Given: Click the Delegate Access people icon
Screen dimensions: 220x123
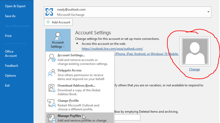Looking at the screenshot, I should 52,73.
